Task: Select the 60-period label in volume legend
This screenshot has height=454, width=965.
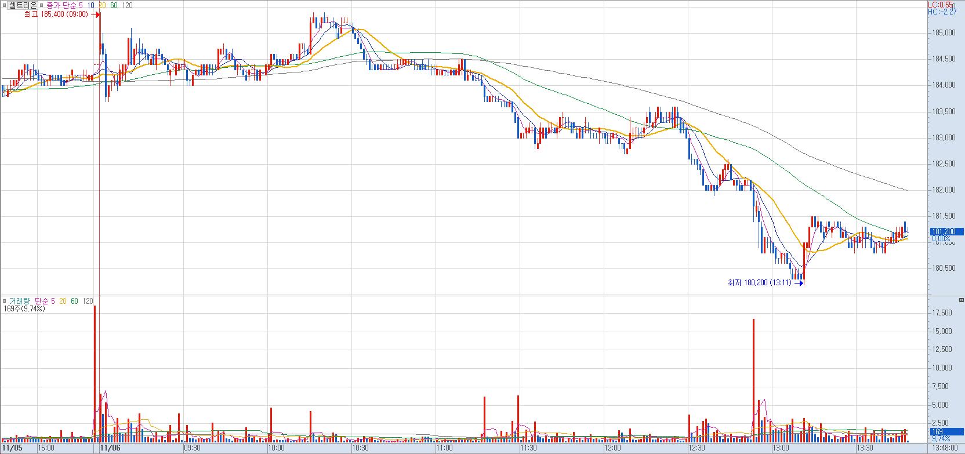Action: click(74, 301)
